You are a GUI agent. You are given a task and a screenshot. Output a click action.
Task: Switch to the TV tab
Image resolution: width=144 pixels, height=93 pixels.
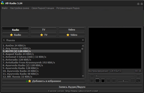pos(44,30)
